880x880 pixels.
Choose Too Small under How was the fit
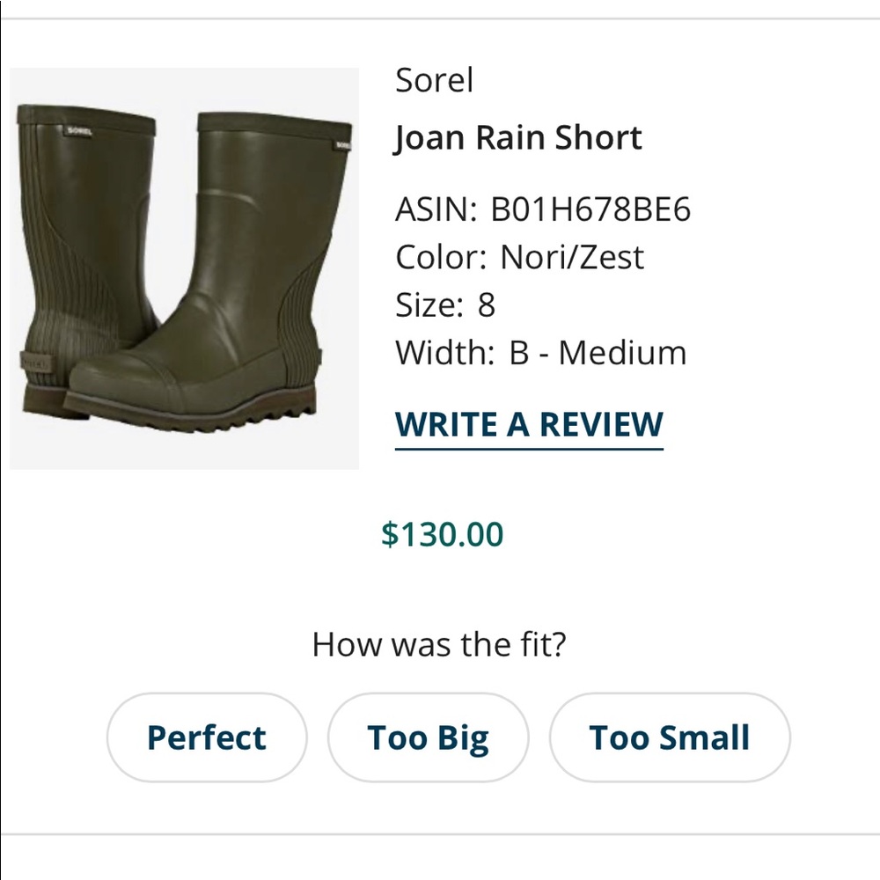[x=670, y=737]
